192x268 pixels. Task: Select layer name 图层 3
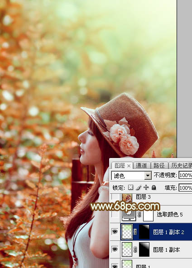(x=143, y=197)
